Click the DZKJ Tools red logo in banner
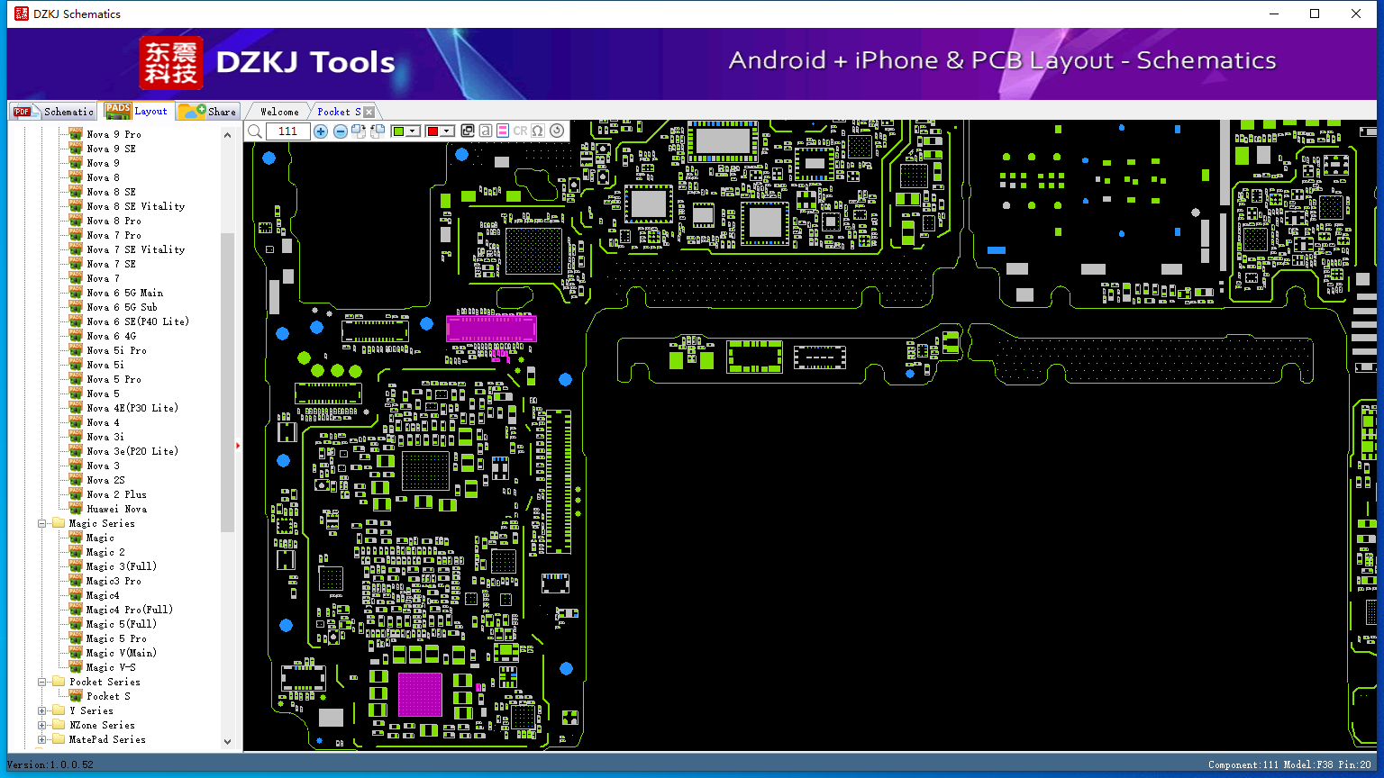 coord(171,63)
